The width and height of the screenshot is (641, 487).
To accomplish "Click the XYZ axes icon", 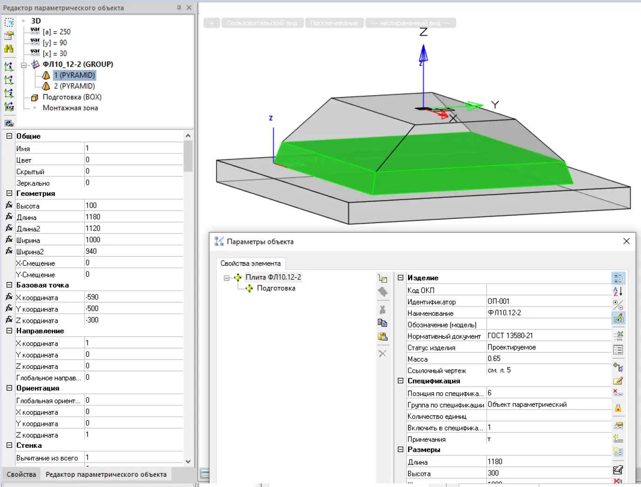I will [x=9, y=106].
